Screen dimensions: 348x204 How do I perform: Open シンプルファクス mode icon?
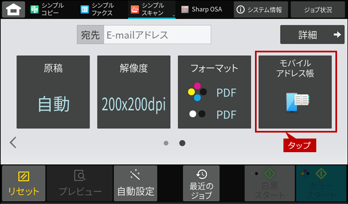click(x=85, y=9)
